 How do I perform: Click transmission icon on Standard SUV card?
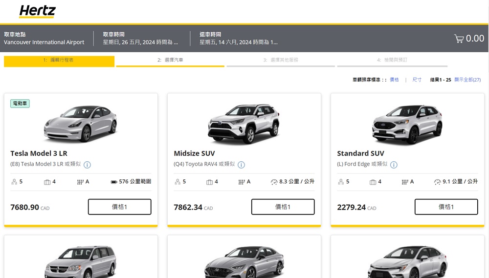pos(405,182)
